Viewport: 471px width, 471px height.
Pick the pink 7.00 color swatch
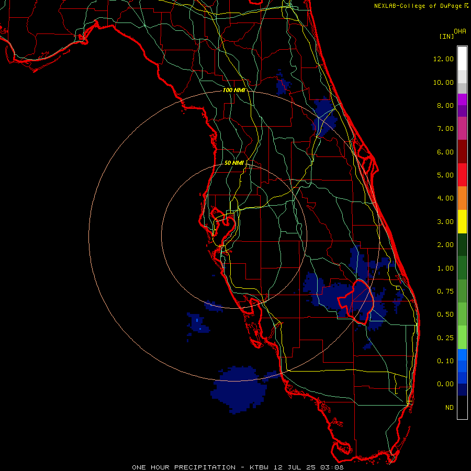coord(462,128)
